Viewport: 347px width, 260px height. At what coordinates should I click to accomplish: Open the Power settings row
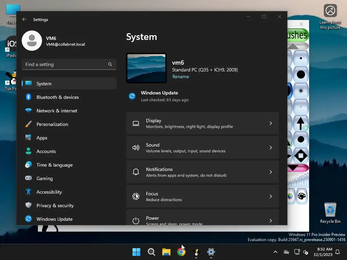click(203, 217)
